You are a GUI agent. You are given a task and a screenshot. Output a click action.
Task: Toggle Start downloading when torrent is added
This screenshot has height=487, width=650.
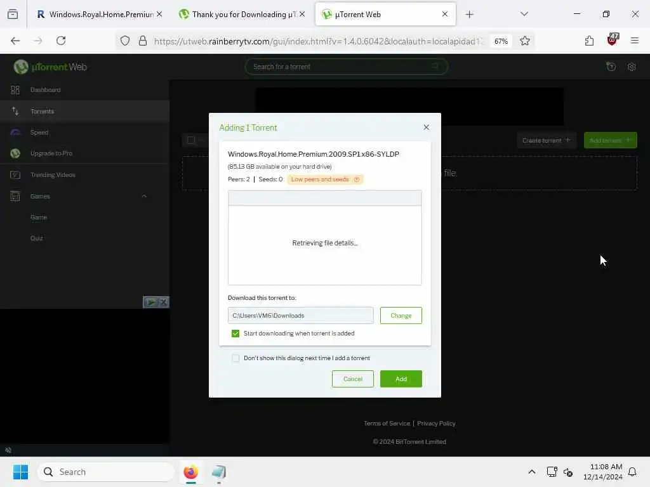(235, 334)
